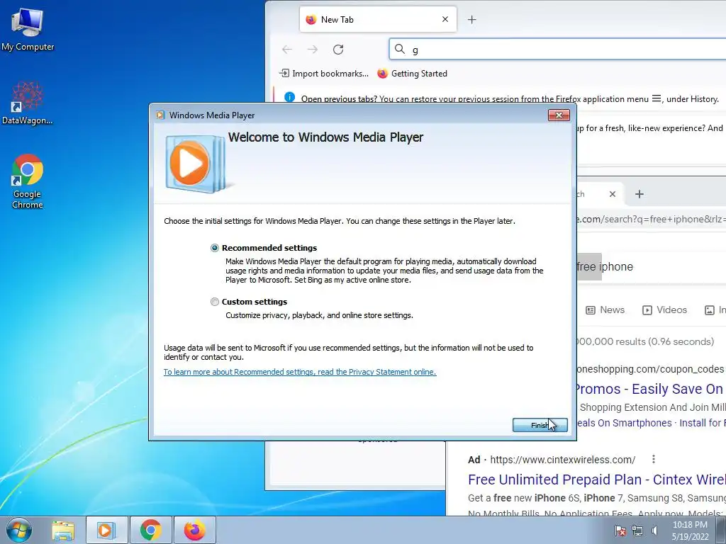
Task: Open the taskbar clock showing 10:18 PM
Action: coord(690,531)
